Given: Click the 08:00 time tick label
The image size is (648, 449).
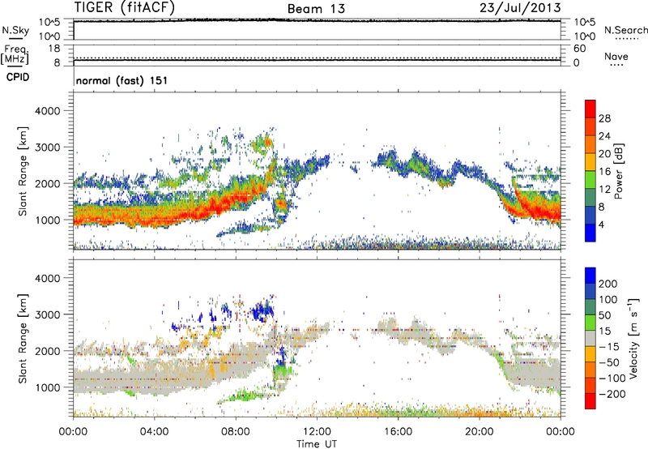Looking at the screenshot, I should coord(236,432).
